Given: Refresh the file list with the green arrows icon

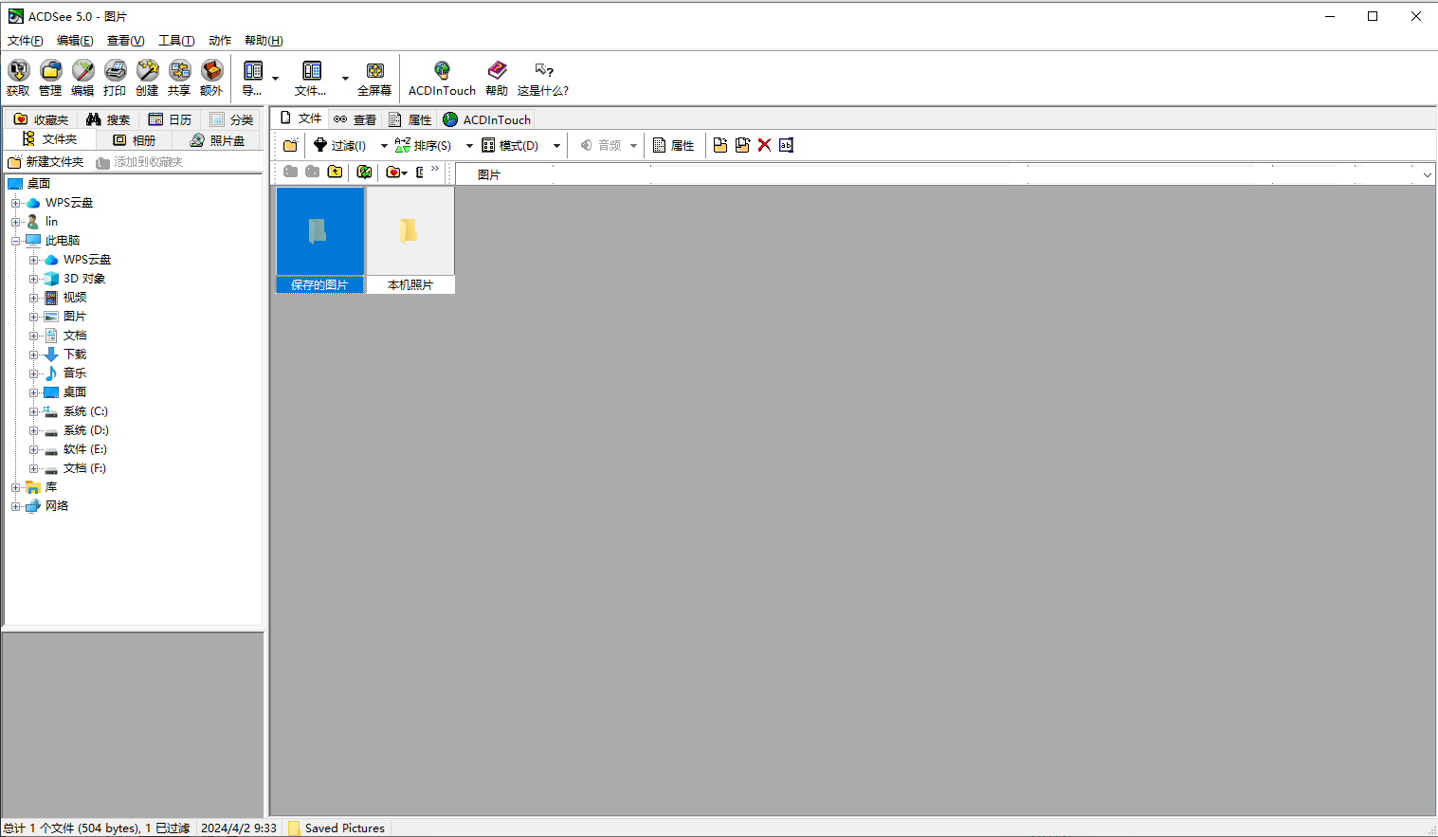Looking at the screenshot, I should tap(364, 172).
